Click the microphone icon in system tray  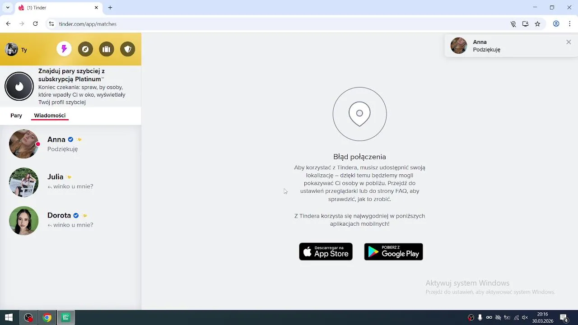pos(480,318)
